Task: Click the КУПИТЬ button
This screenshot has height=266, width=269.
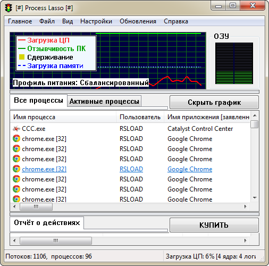Action: [214, 225]
